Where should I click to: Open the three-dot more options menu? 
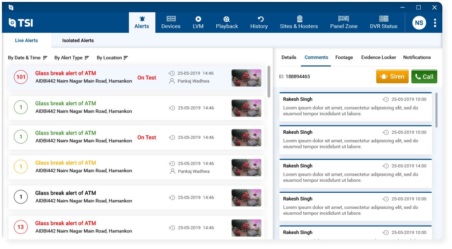435,23
